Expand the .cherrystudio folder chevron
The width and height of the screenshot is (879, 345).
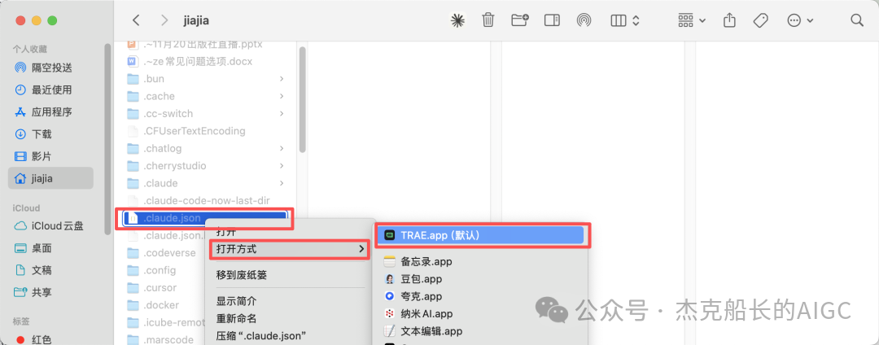(x=282, y=166)
